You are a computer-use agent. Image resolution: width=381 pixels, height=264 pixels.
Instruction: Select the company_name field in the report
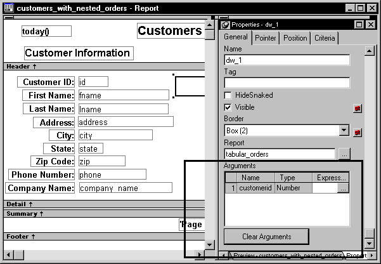(x=125, y=188)
